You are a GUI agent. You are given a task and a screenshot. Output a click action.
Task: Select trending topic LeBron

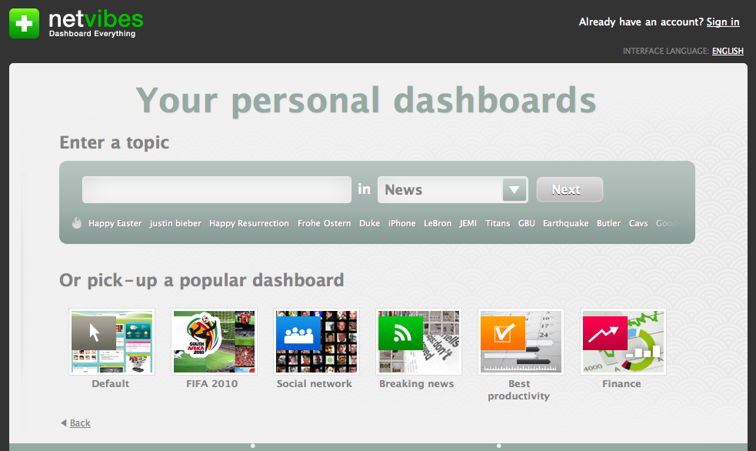[438, 223]
